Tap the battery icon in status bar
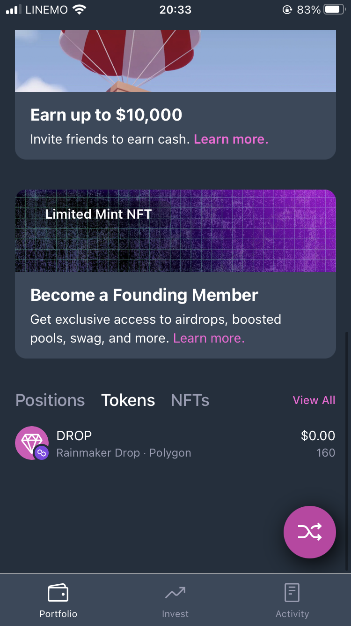 [334, 10]
